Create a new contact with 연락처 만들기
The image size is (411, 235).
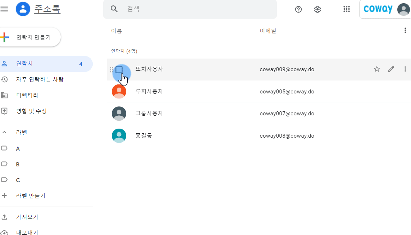[31, 37]
